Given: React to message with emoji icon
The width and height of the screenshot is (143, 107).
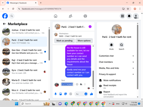Looking at the screenshot, I should (77, 84).
